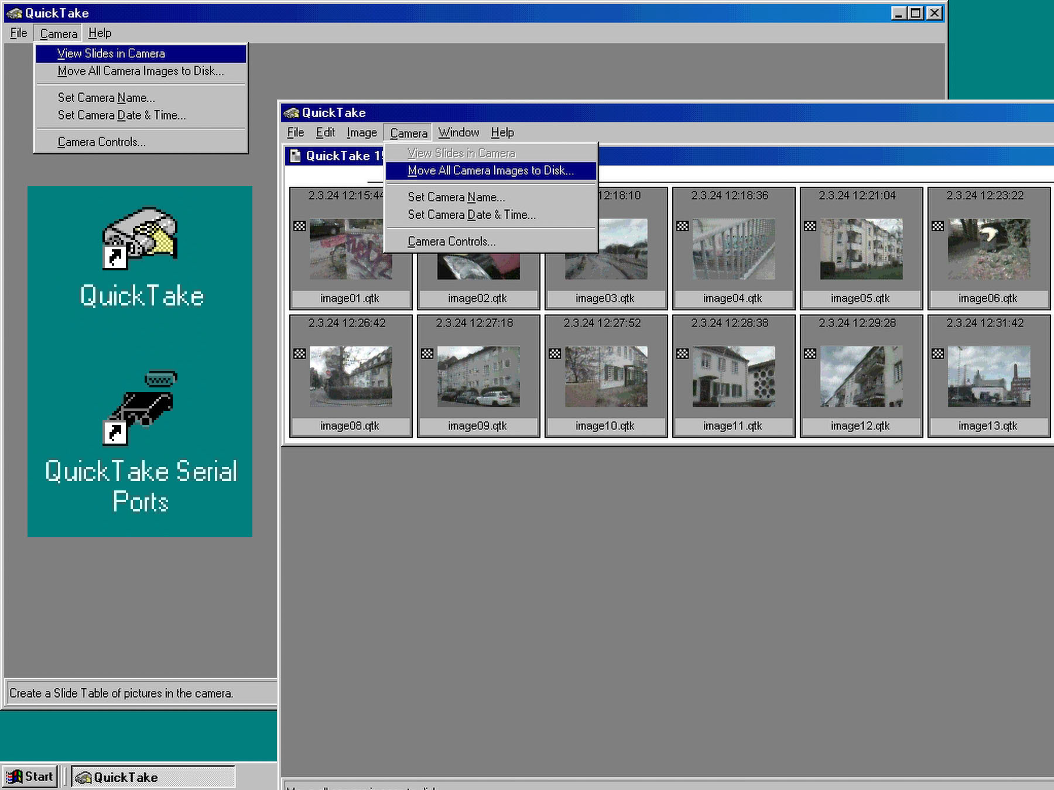1054x790 pixels.
Task: Select Set Camera Date & Time in the front menu
Action: click(x=491, y=215)
